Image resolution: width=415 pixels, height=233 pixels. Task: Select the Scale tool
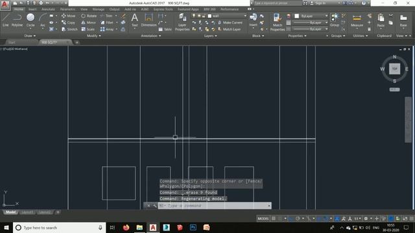[x=88, y=29]
